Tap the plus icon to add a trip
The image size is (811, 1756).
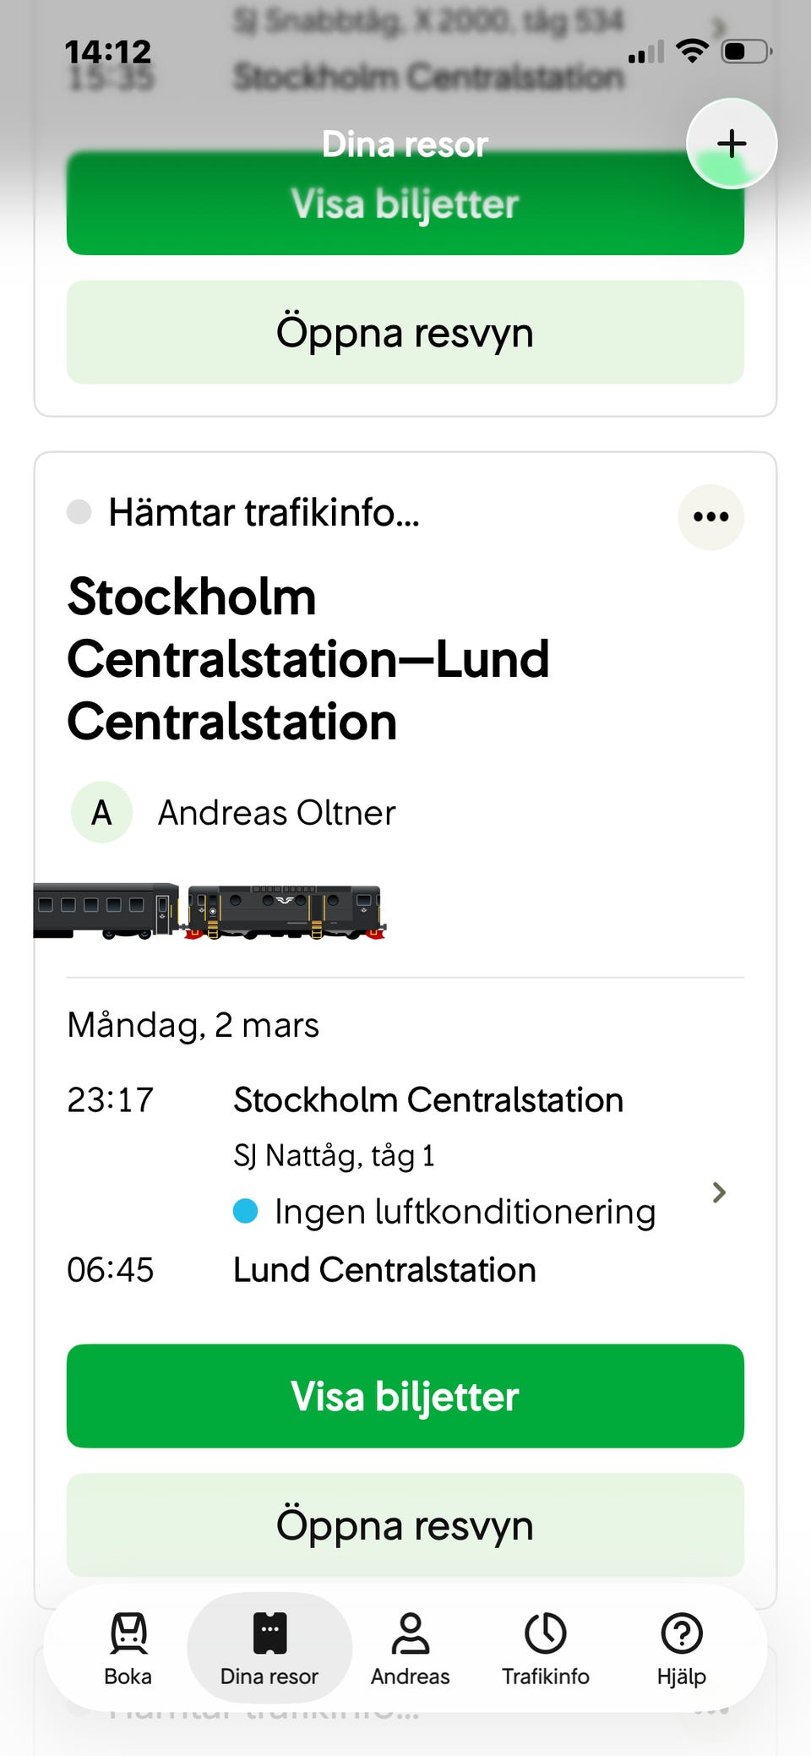[x=731, y=144]
